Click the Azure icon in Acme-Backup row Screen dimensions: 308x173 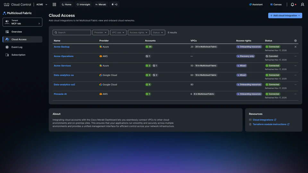pyautogui.click(x=100, y=47)
